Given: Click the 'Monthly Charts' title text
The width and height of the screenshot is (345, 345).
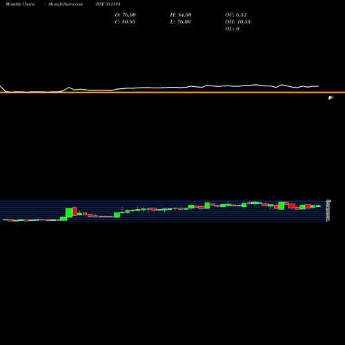Looking at the screenshot, I should (x=20, y=4).
